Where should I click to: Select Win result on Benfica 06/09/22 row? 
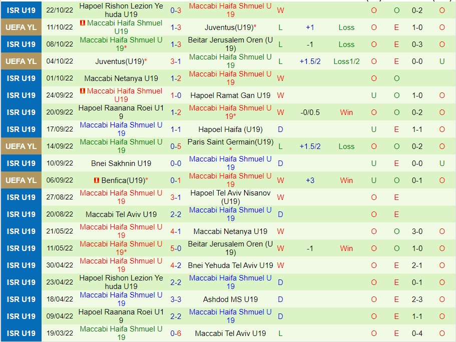coord(346,180)
